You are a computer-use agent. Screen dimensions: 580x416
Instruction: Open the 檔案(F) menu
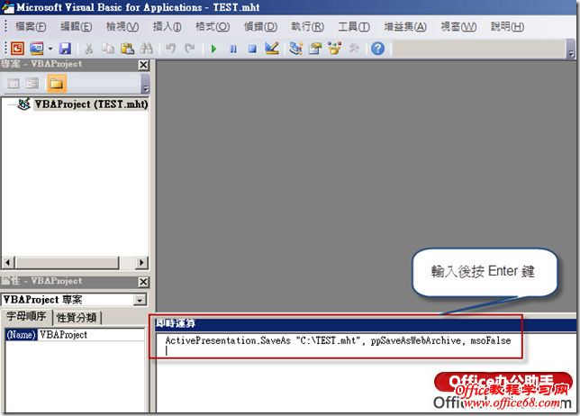pos(31,27)
